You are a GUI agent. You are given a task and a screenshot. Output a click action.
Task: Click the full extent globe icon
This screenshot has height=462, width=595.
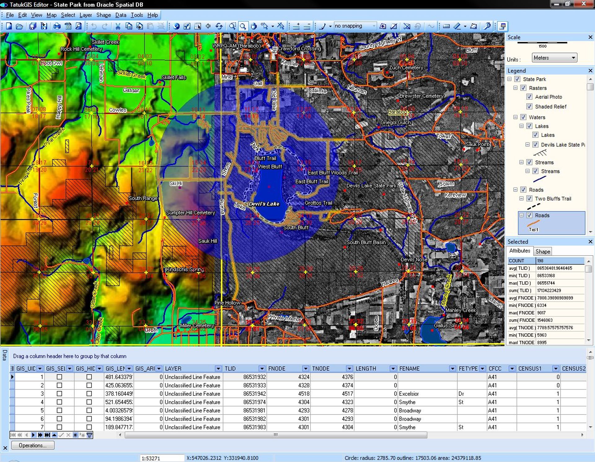(177, 26)
